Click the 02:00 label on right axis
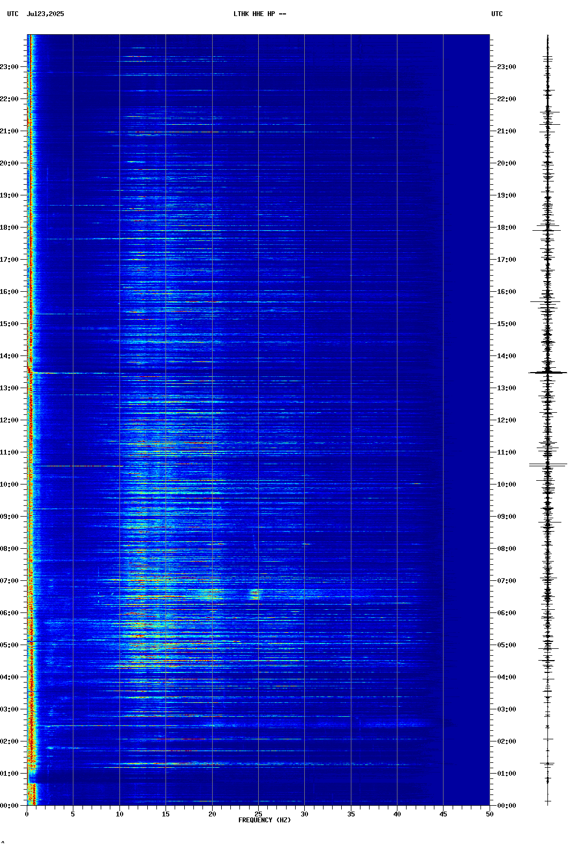Image resolution: width=571 pixels, height=848 pixels. pyautogui.click(x=507, y=741)
